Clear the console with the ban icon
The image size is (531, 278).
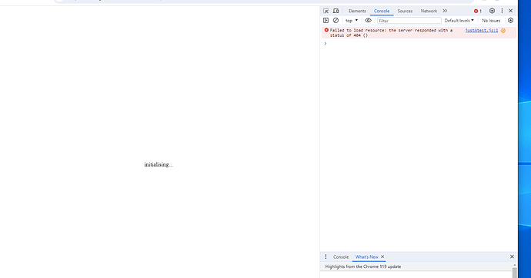pyautogui.click(x=336, y=21)
